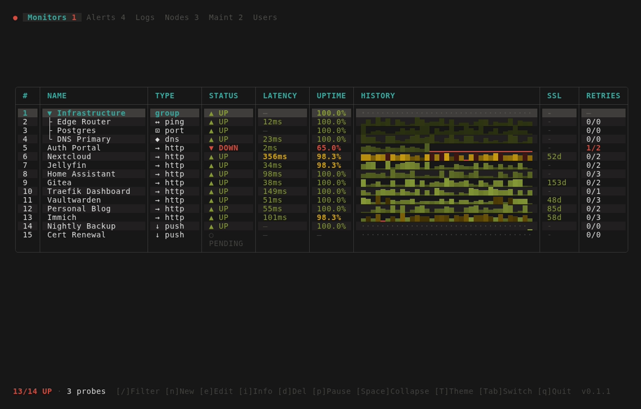Click the 13/14 UP status summary

[33, 391]
